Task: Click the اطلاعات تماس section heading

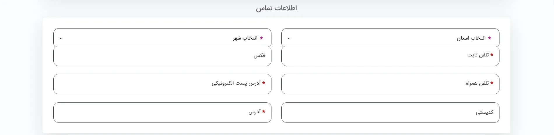Action: coord(276,8)
